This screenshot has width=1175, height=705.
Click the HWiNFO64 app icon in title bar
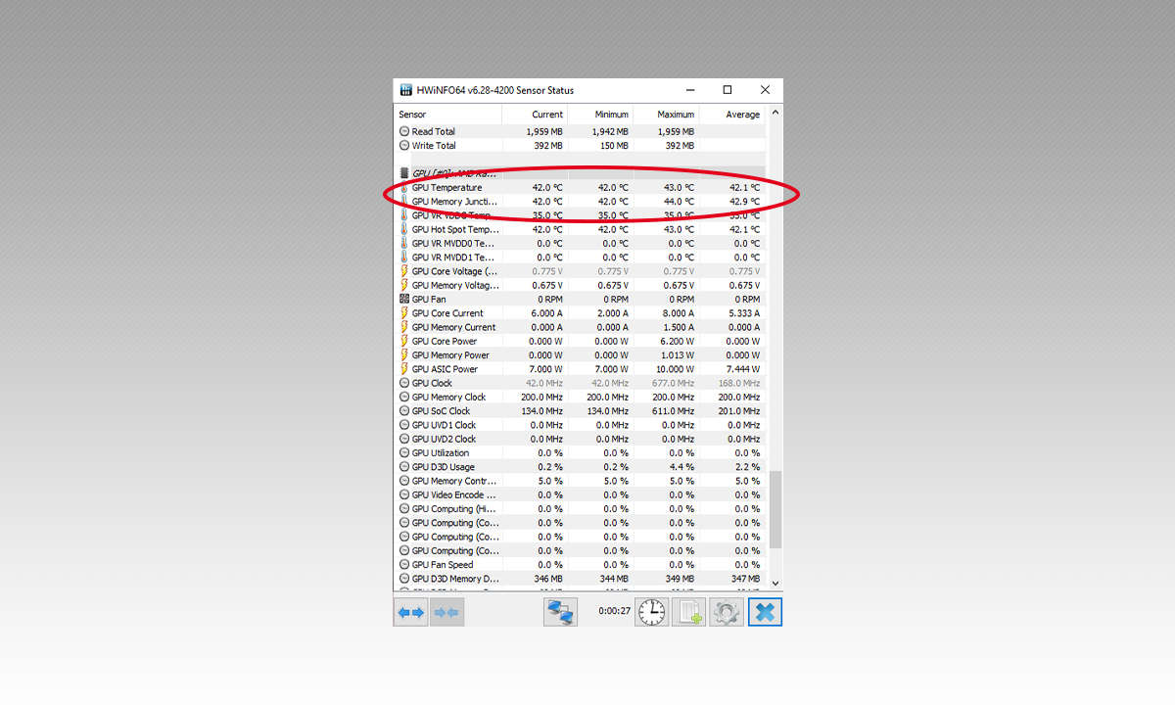click(x=406, y=90)
